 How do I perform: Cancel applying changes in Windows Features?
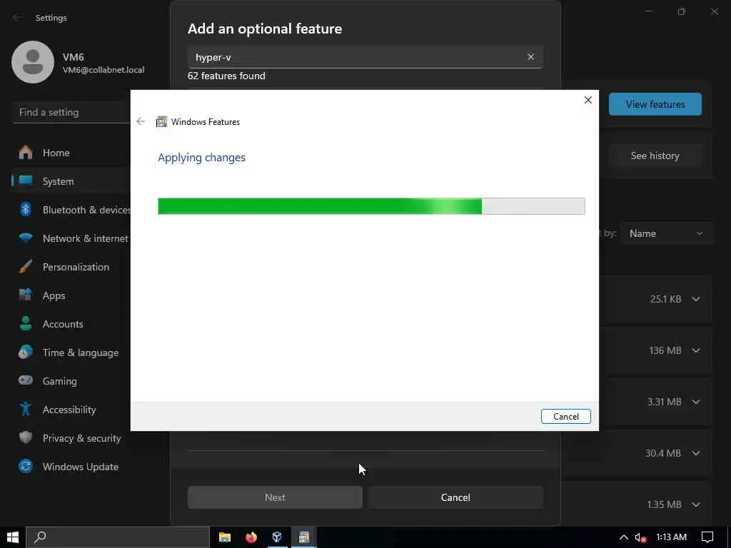(x=566, y=416)
